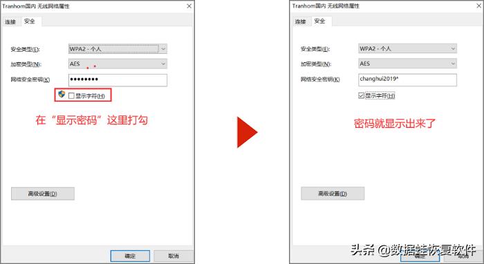
Task: Click 网络安全密钥(K) label in left dialog
Action: click(x=30, y=79)
